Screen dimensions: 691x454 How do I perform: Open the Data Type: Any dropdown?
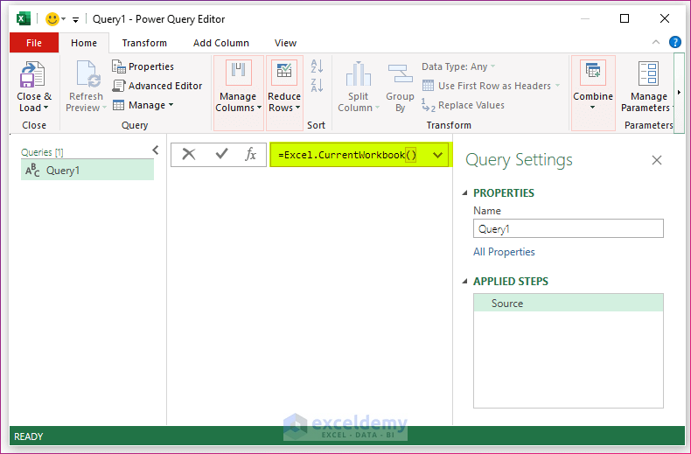458,66
